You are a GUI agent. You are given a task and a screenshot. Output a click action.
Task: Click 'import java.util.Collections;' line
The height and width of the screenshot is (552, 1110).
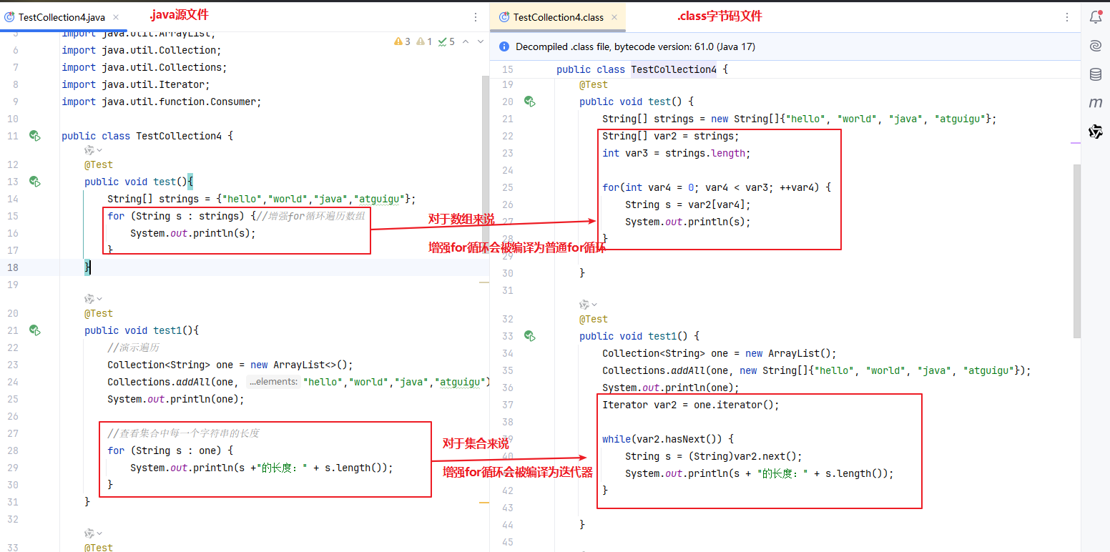click(x=144, y=67)
